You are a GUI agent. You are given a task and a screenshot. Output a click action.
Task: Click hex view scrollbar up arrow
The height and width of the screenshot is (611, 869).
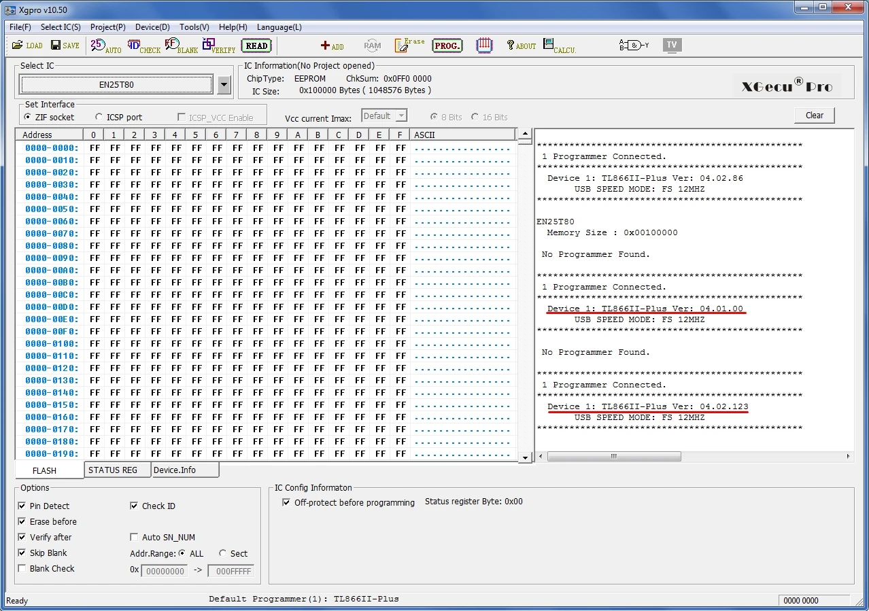524,134
